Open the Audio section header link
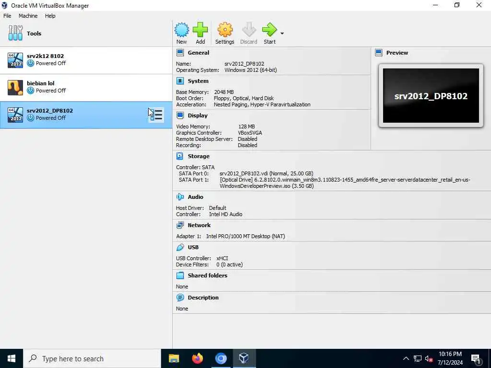Screen dimensions: 491x368 click(x=196, y=197)
